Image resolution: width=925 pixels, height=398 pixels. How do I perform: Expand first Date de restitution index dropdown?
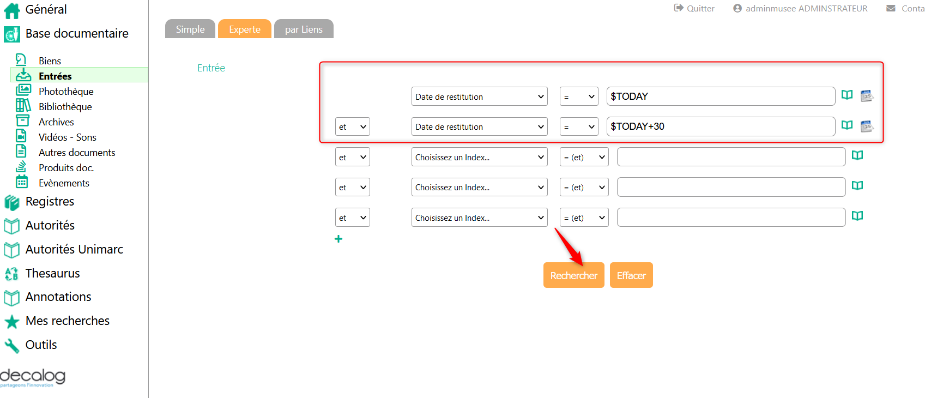pyautogui.click(x=479, y=97)
